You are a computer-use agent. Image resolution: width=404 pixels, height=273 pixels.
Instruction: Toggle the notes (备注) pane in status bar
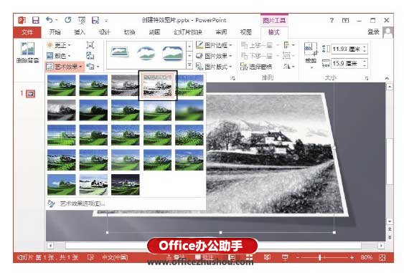(176, 257)
